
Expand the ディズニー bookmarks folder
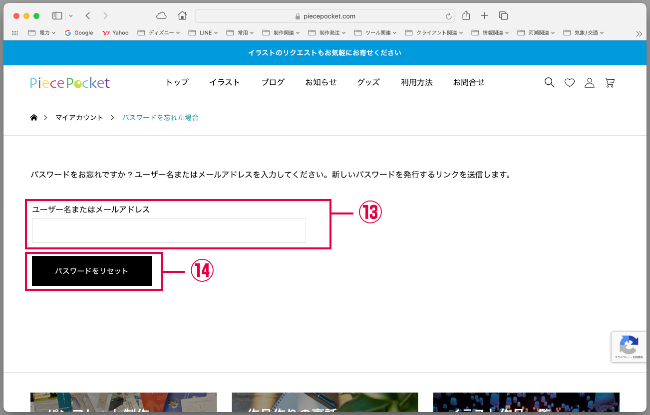(x=159, y=33)
